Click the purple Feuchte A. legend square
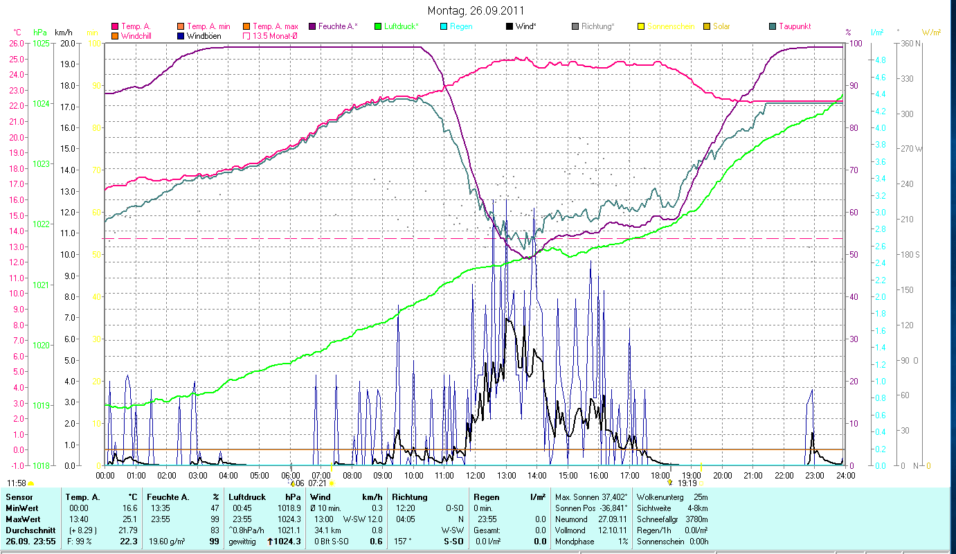Image resolution: width=956 pixels, height=554 pixels. tap(312, 27)
